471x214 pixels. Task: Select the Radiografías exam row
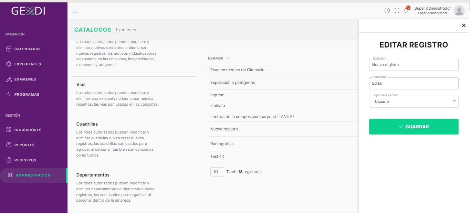coord(283,144)
